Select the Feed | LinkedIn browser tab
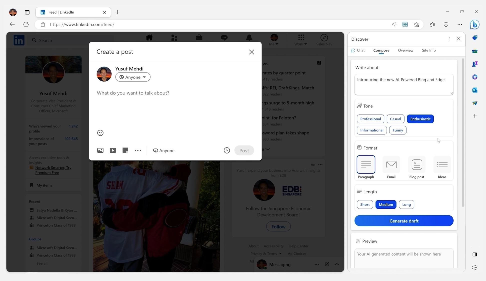The image size is (486, 281). pyautogui.click(x=73, y=12)
